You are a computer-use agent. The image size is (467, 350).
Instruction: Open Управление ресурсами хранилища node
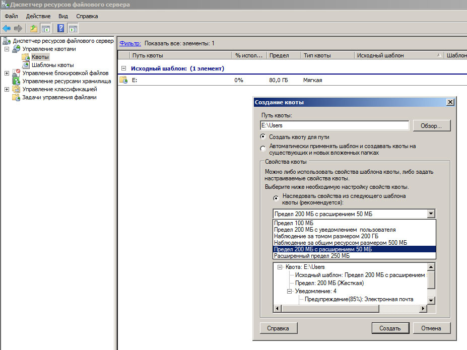point(66,81)
